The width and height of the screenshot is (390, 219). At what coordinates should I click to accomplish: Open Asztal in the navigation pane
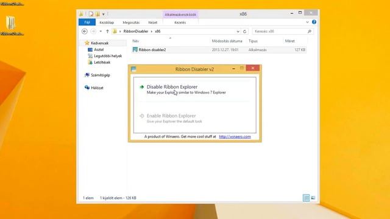pyautogui.click(x=99, y=49)
